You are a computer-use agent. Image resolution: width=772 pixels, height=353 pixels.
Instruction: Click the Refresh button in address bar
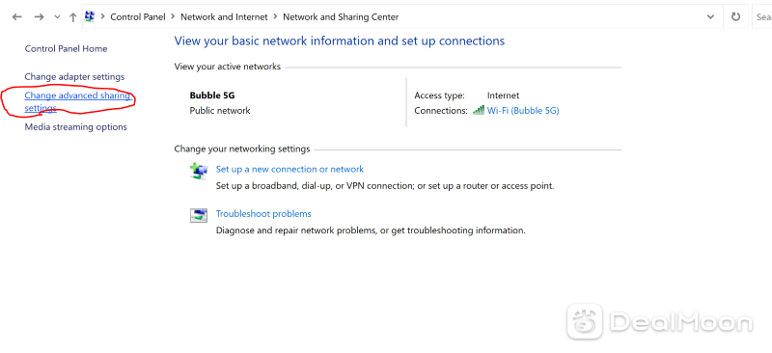click(735, 16)
